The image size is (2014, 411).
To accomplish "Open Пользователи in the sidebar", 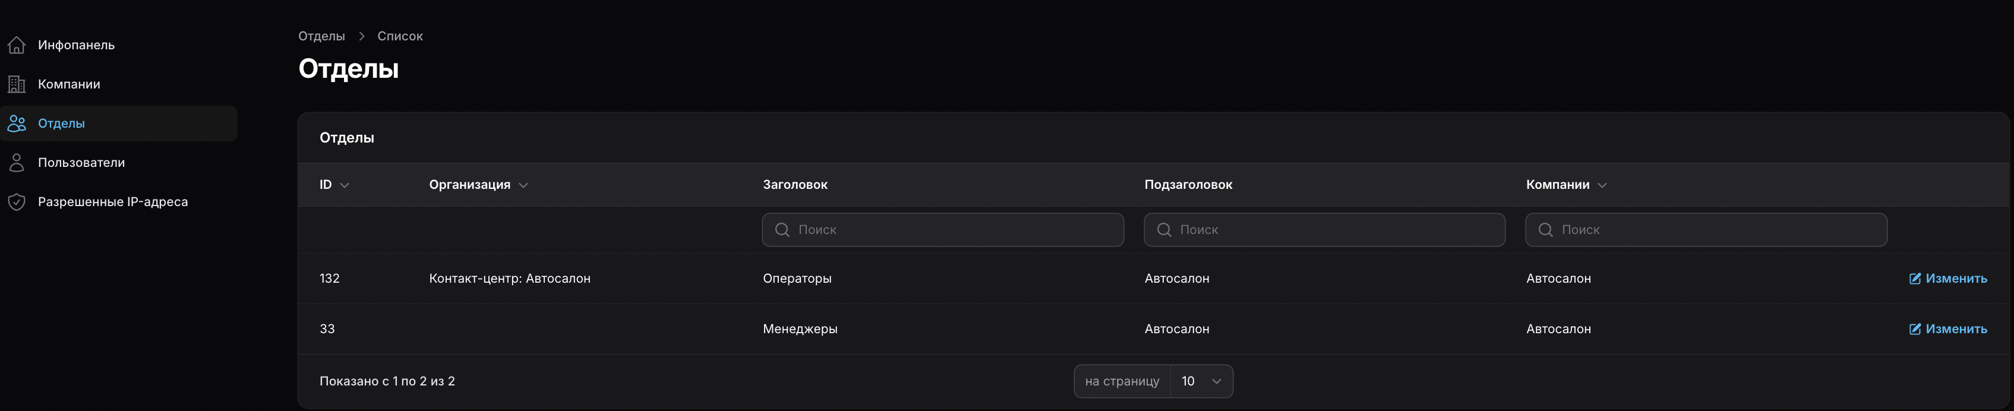I will click(81, 163).
